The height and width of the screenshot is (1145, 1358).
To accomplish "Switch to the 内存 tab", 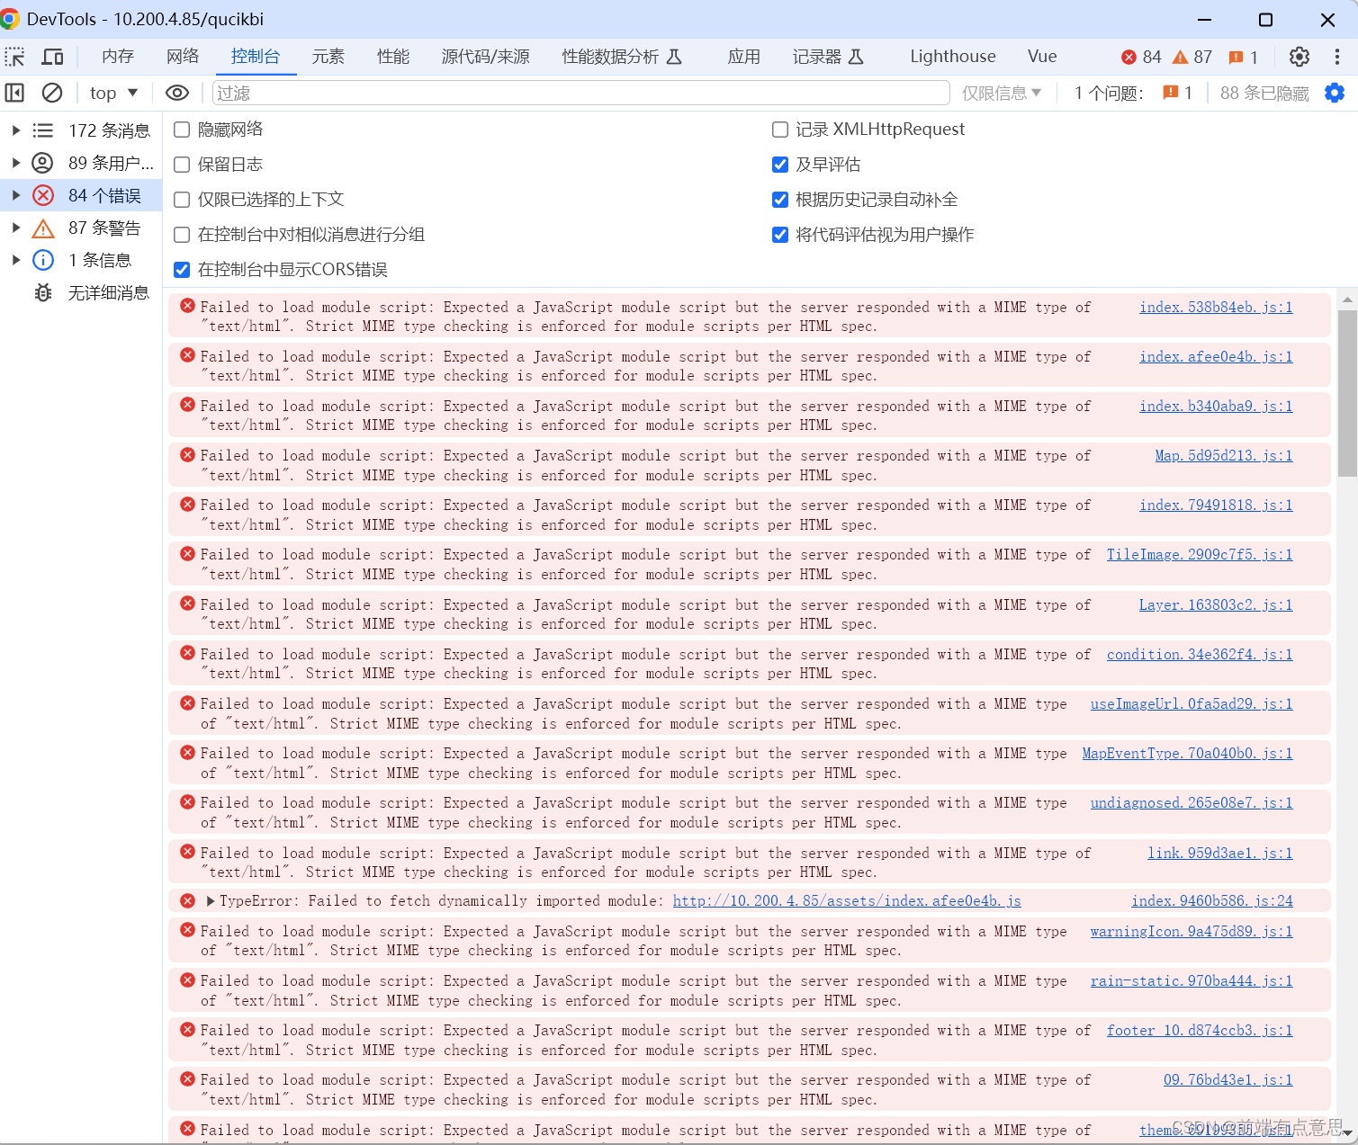I will (x=118, y=57).
